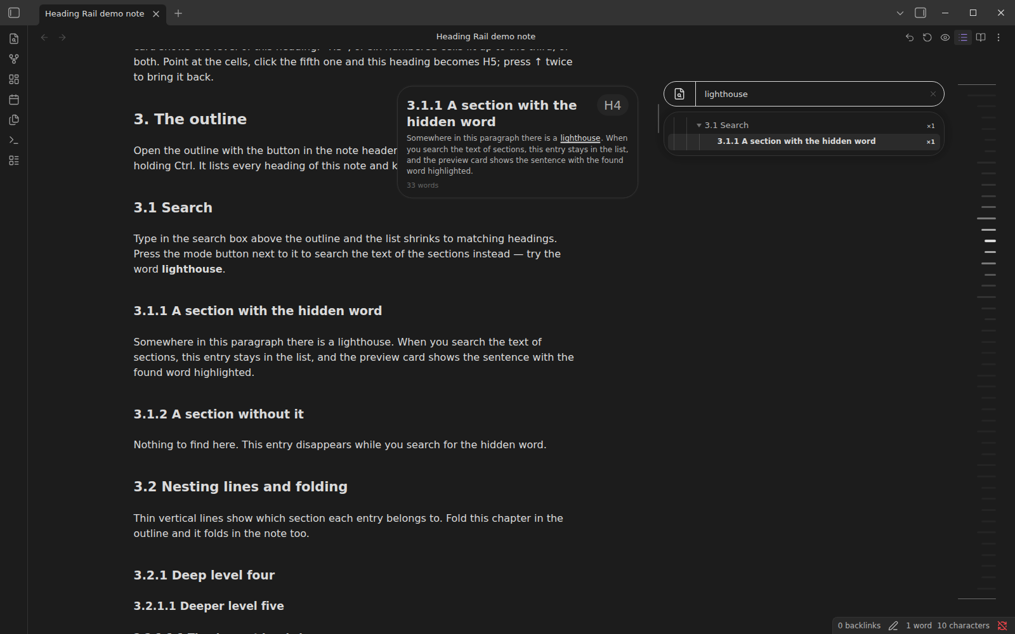The image size is (1015, 634).
Task: Click the undo arrow in note header
Action: coord(910,37)
